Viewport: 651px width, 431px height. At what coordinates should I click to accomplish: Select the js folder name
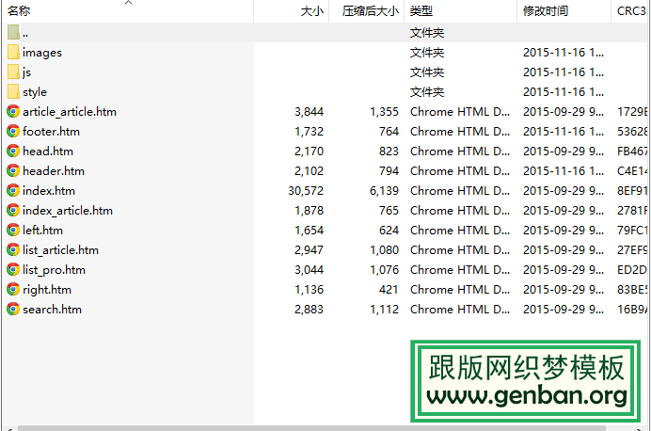coord(26,72)
